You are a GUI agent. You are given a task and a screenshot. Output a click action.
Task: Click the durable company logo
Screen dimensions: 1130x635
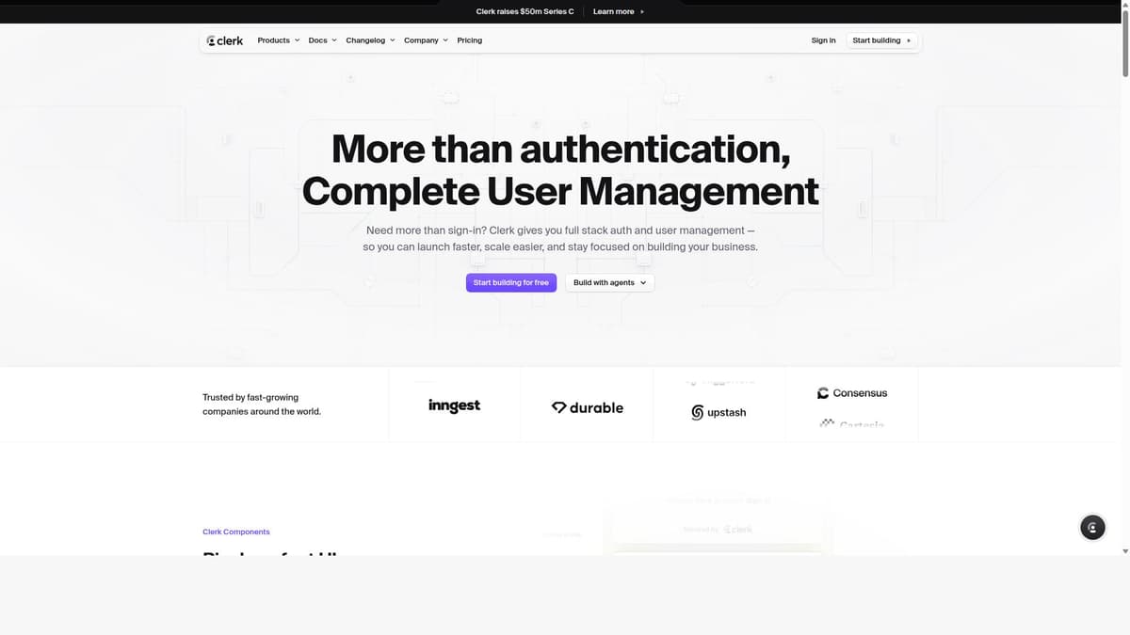588,407
